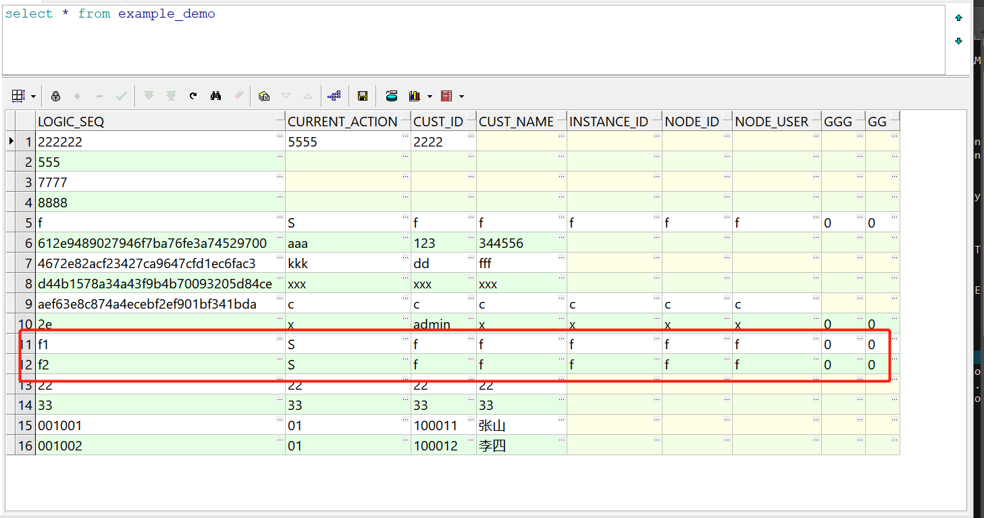The width and height of the screenshot is (984, 518).
Task: Click the red report table icon
Action: (x=446, y=97)
